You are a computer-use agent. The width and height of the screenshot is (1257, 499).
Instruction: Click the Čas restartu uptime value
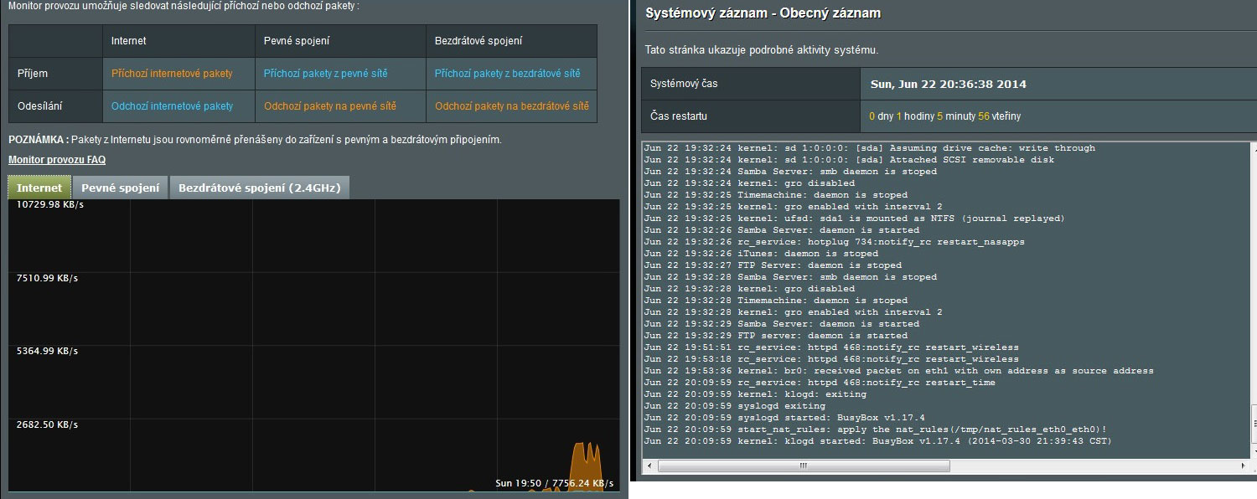(944, 116)
